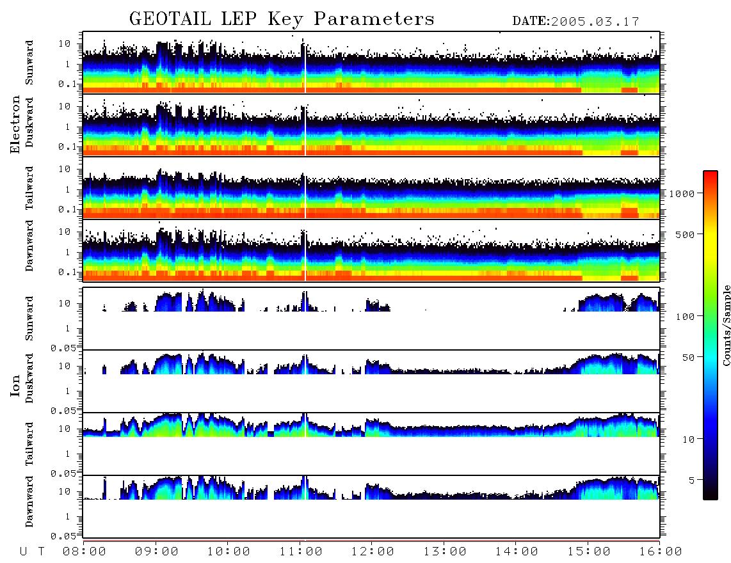Click the Ion Dawnward spectrogram panel
The image size is (731, 563).
coord(371,507)
